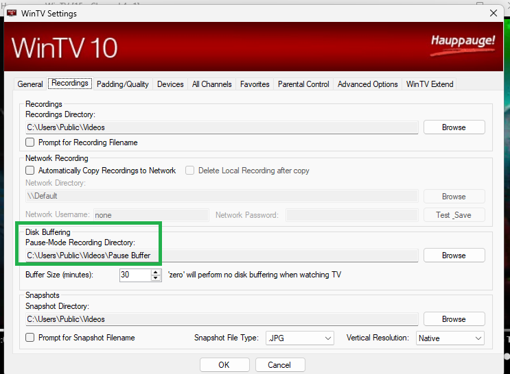Click the Snapshot Directory path field

222,319
